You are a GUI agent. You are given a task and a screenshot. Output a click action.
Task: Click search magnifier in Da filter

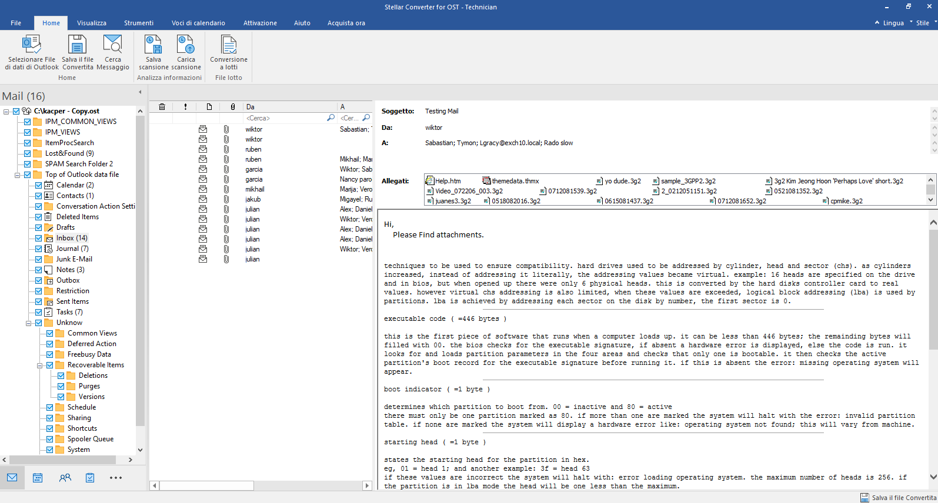pyautogui.click(x=331, y=118)
